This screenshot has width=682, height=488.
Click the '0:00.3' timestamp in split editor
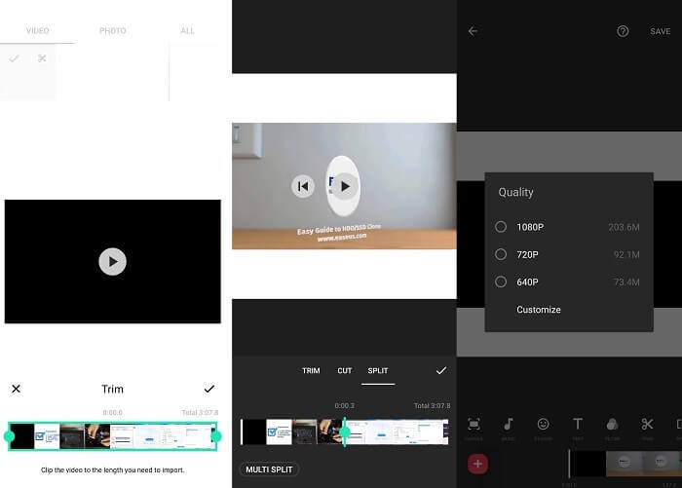[x=345, y=406]
